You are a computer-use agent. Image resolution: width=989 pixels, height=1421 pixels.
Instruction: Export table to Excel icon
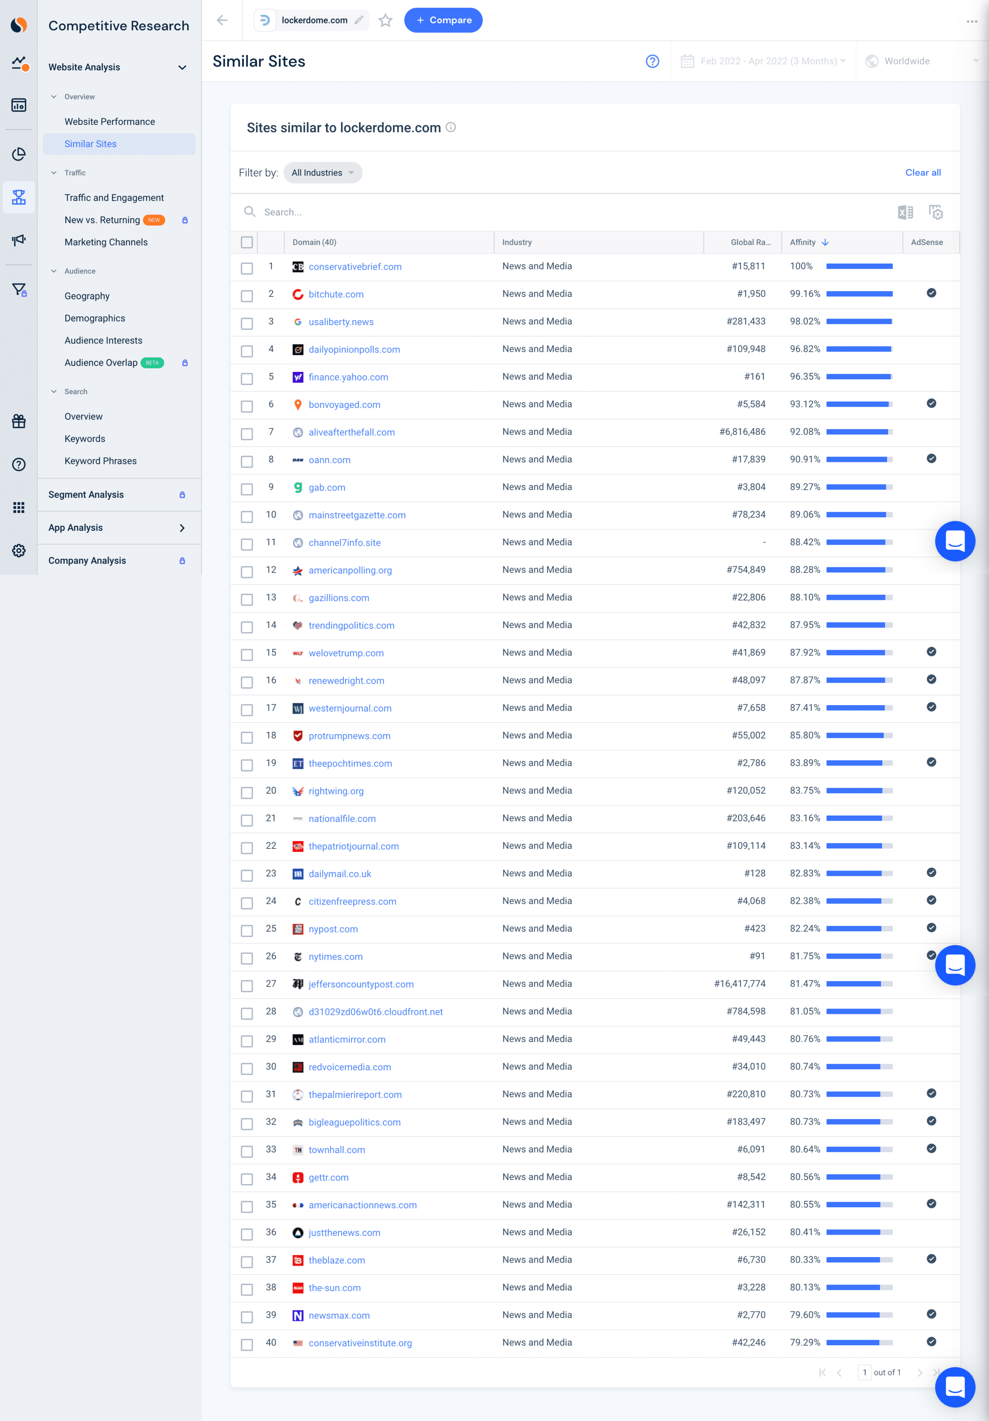[x=906, y=212]
